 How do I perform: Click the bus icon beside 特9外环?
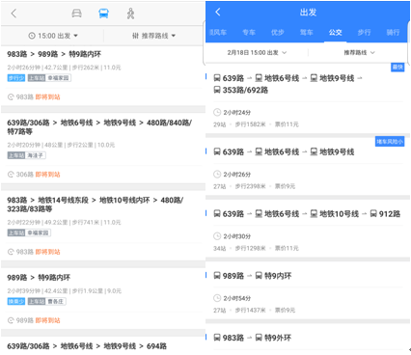[259, 338]
